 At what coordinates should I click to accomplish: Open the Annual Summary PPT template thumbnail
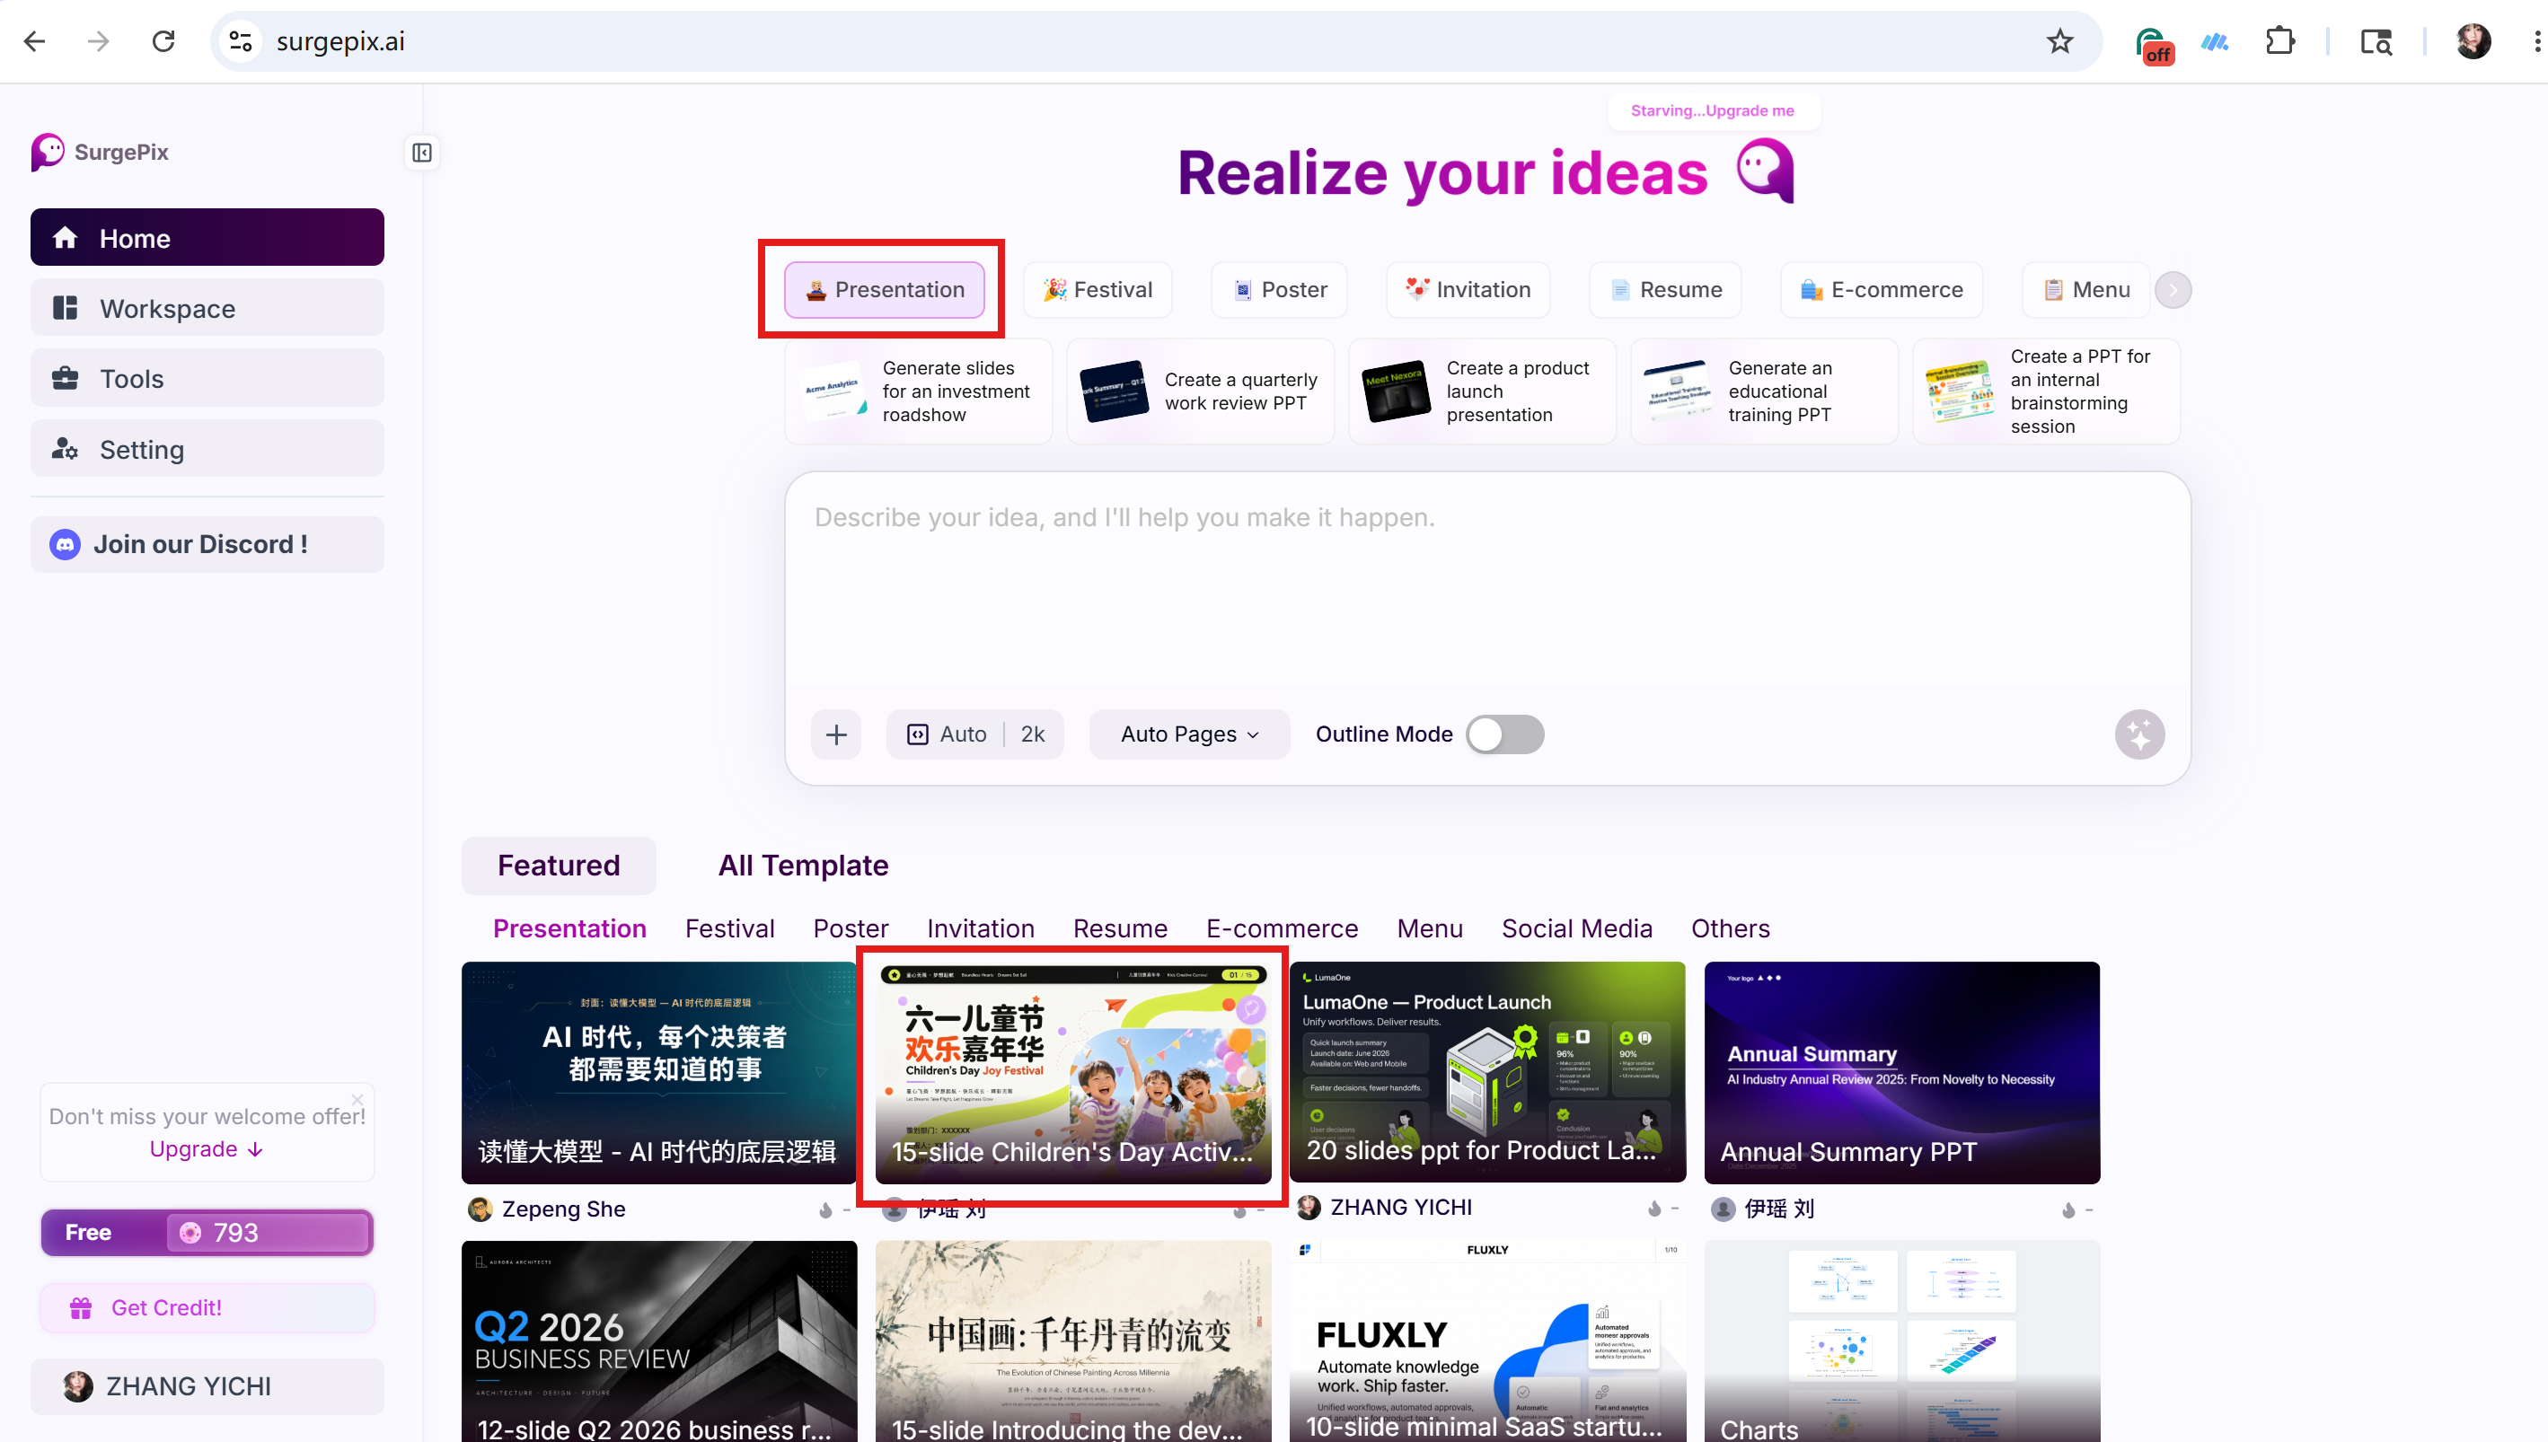click(1901, 1071)
